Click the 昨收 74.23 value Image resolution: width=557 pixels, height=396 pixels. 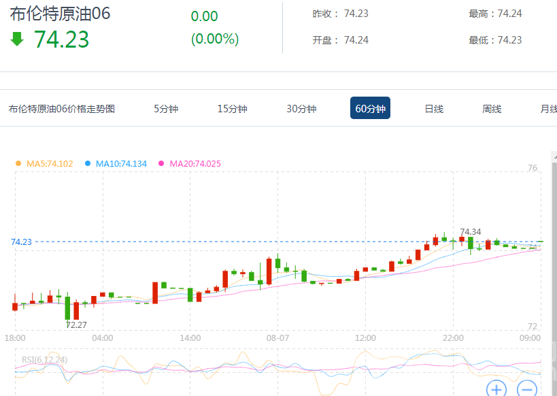[356, 14]
